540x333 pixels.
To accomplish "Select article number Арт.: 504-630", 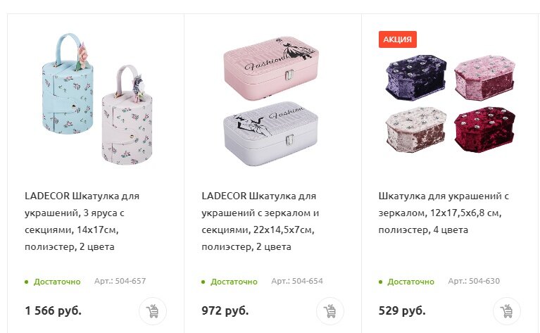I will coord(474,281).
